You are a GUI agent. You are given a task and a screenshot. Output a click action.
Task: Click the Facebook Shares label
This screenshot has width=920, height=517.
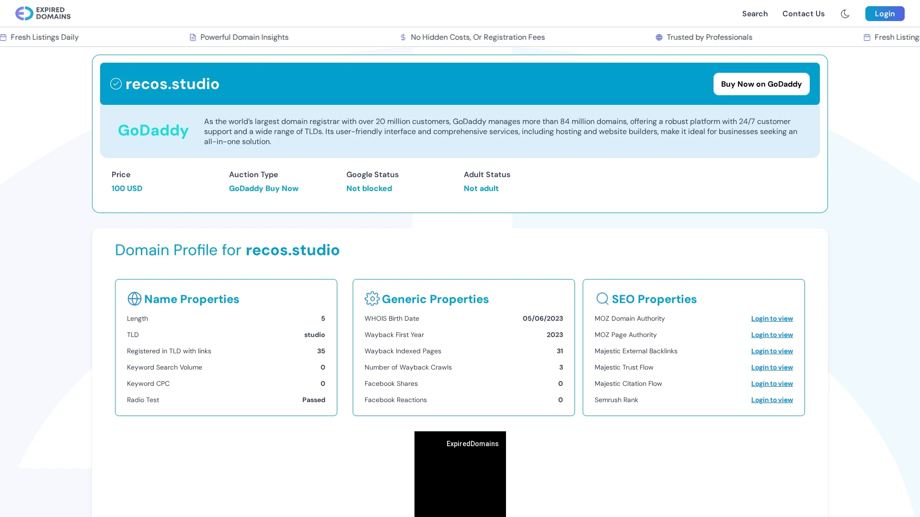pos(391,384)
